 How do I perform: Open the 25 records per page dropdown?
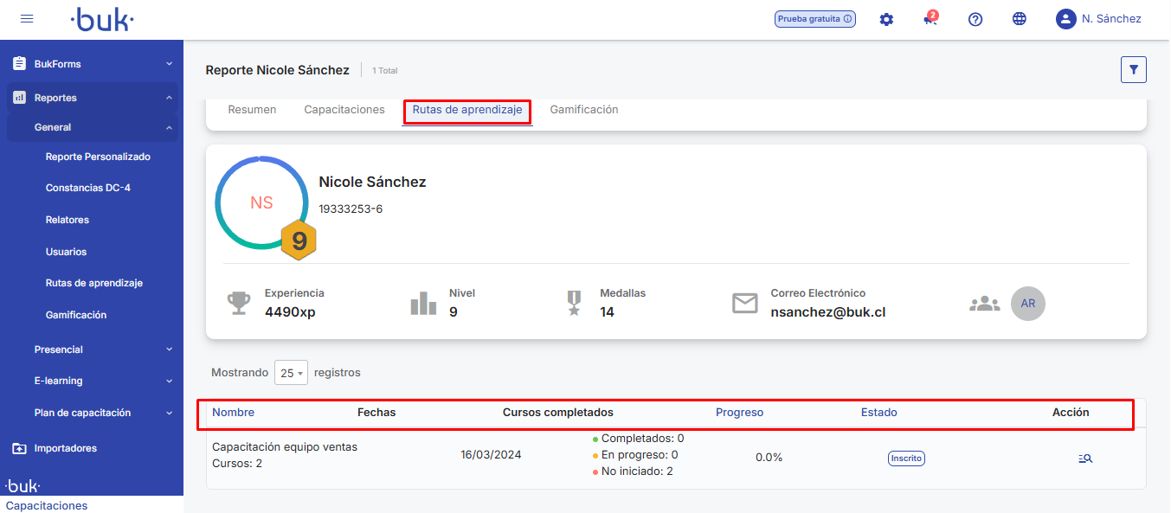290,373
